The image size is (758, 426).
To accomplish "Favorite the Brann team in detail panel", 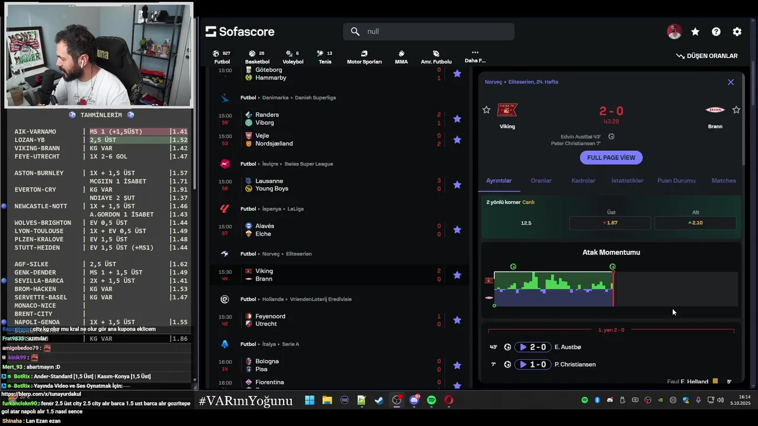I will pyautogui.click(x=736, y=110).
